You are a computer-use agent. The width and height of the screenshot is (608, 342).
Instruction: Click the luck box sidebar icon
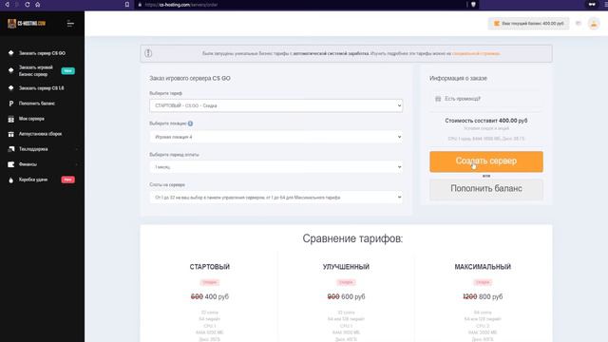click(x=10, y=180)
